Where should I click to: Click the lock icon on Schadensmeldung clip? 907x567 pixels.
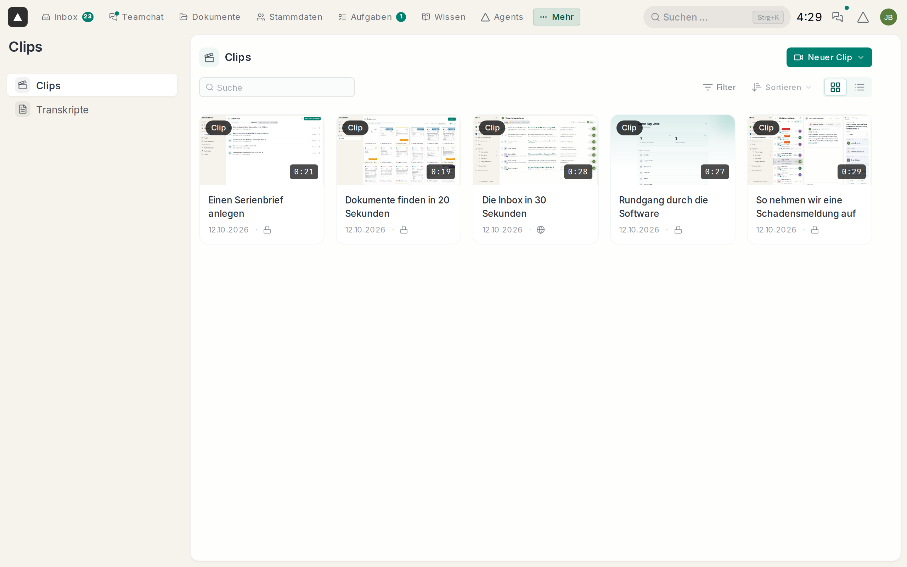815,230
